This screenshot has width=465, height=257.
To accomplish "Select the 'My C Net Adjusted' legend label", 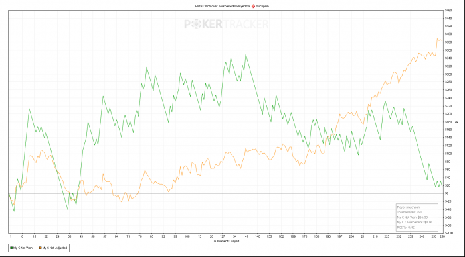I will [54, 248].
